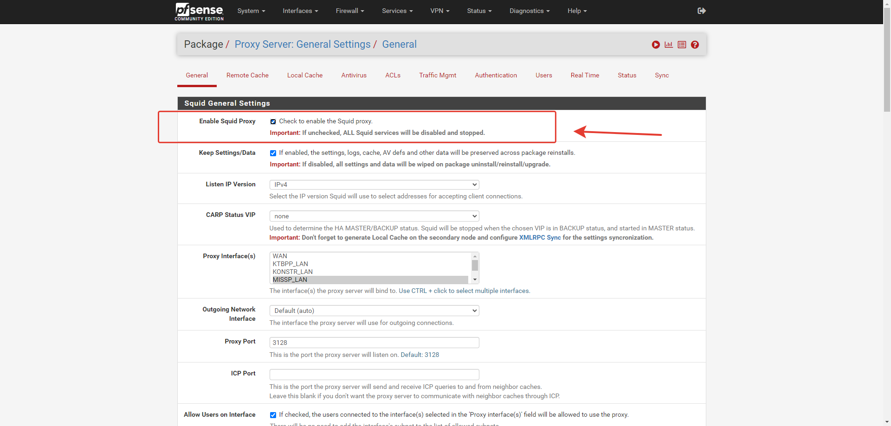Open the CARP Status VIP dropdown

(374, 216)
